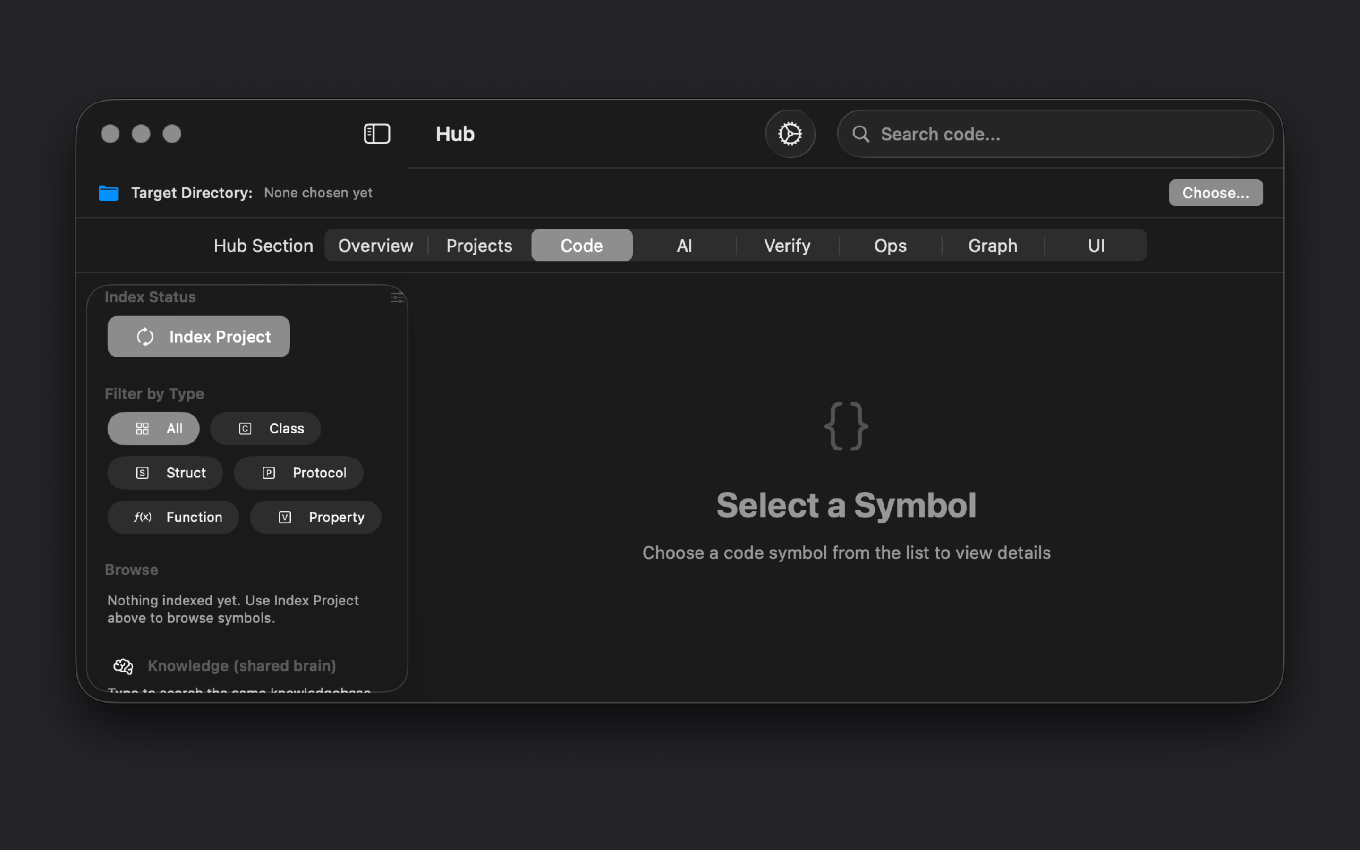
Task: Click the Knowledge (shared brain) heading
Action: 242,666
